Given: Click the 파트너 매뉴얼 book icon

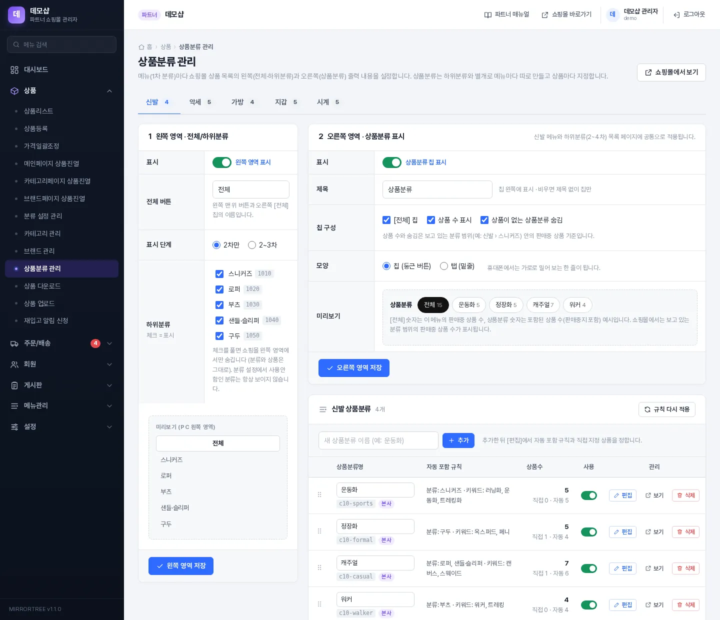Looking at the screenshot, I should pyautogui.click(x=488, y=15).
